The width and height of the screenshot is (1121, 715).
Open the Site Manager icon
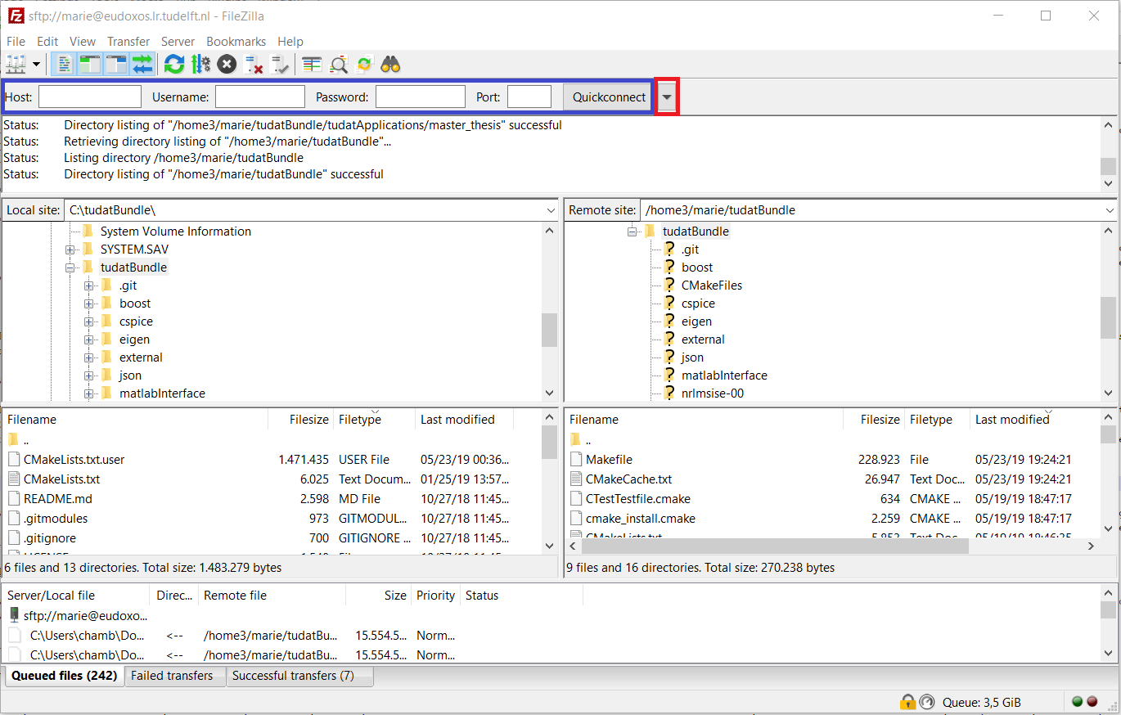(x=16, y=64)
